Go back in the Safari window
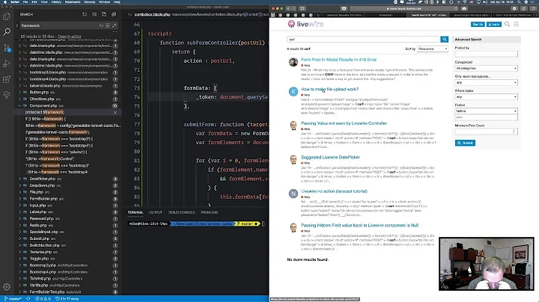The width and height of the screenshot is (539, 302). [288, 8]
